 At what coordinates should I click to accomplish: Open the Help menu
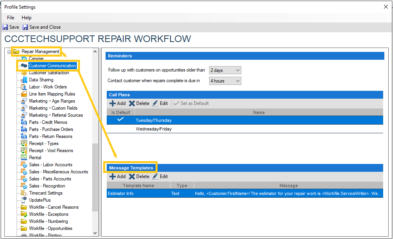click(26, 18)
